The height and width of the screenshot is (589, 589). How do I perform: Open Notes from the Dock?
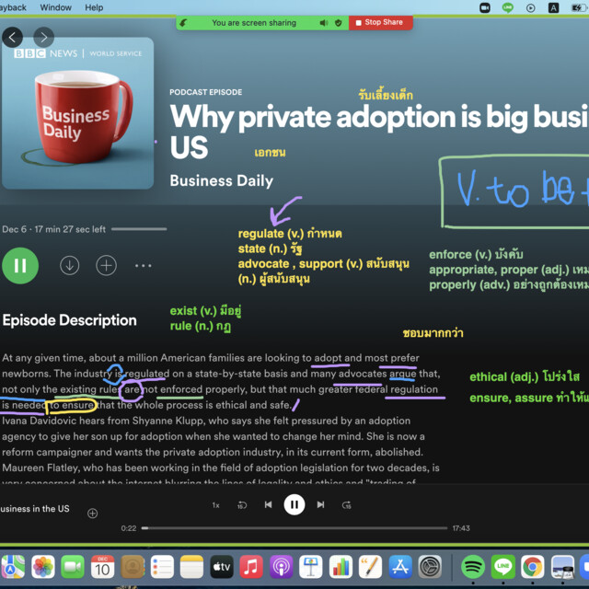pos(191,567)
